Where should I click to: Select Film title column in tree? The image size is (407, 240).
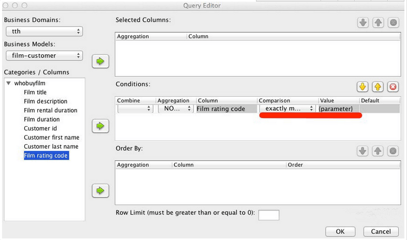click(35, 92)
